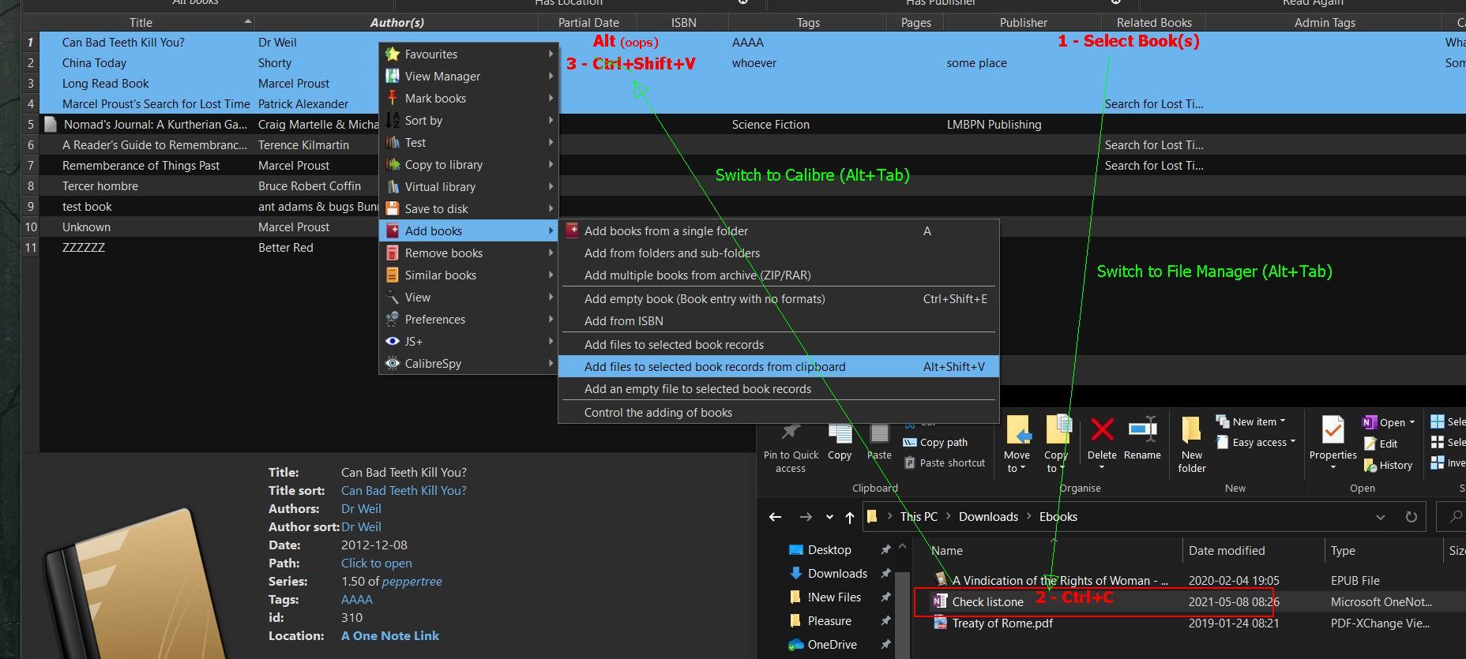
Task: Select the Check list.one file
Action: [987, 601]
